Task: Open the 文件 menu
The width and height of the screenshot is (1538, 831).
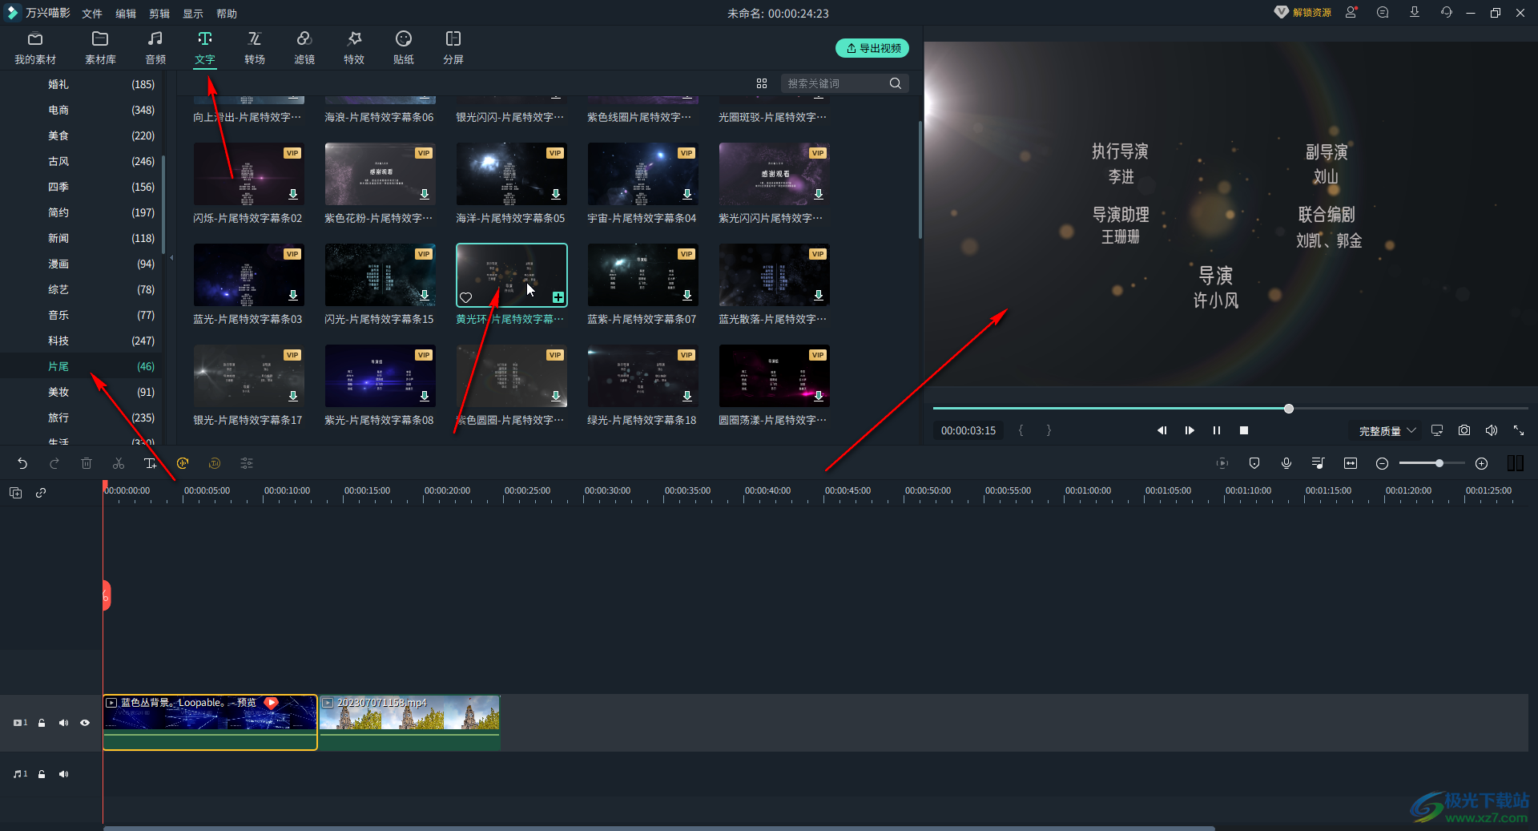Action: click(x=92, y=14)
